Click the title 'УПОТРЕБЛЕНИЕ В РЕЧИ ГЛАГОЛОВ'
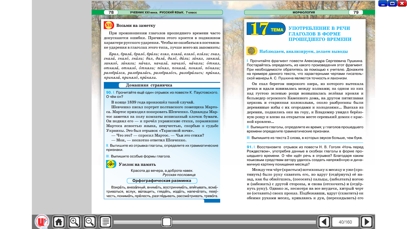The height and width of the screenshot is (229, 407). tap(320, 34)
